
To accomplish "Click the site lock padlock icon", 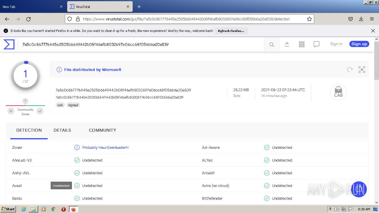I will [x=78, y=19].
